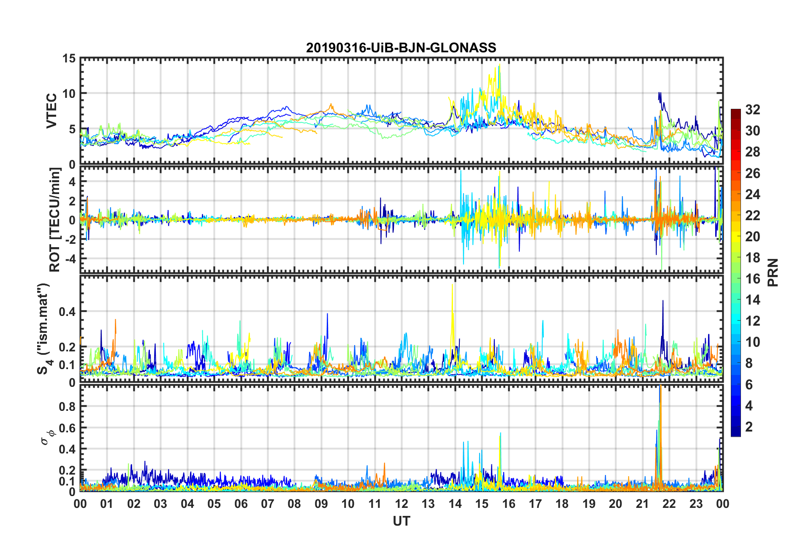Click x-axis hour label 13

[428, 504]
